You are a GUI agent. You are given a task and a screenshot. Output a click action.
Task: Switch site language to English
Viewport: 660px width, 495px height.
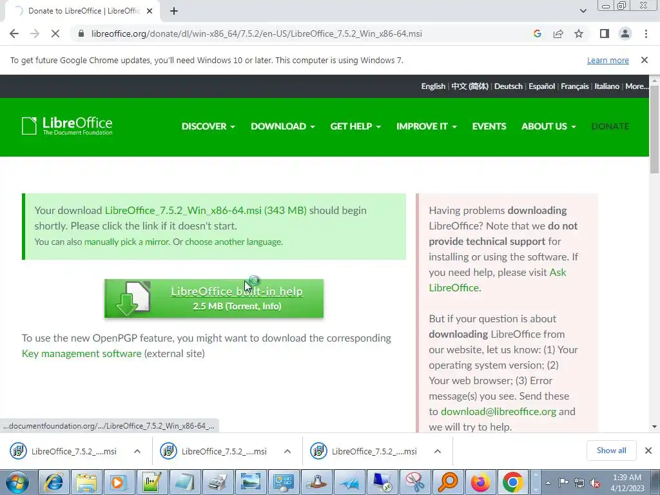(433, 86)
